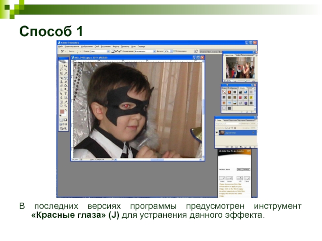Switch to the Гистограмма tab
The width and height of the screenshot is (322, 241).
coord(247,55)
